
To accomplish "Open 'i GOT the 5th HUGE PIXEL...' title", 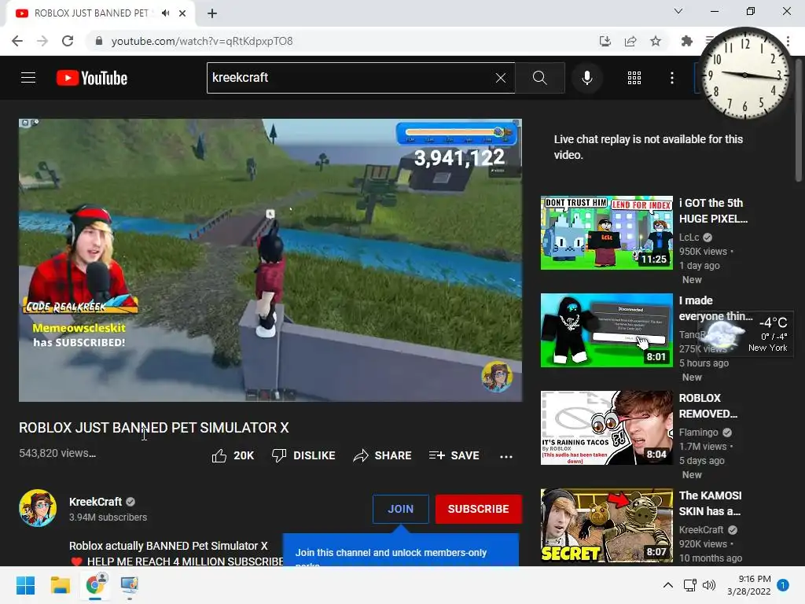I will 713,211.
